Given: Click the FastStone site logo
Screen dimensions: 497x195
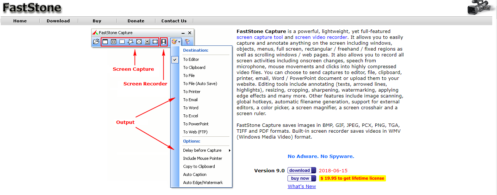Looking at the screenshot, I should pos(32,8).
